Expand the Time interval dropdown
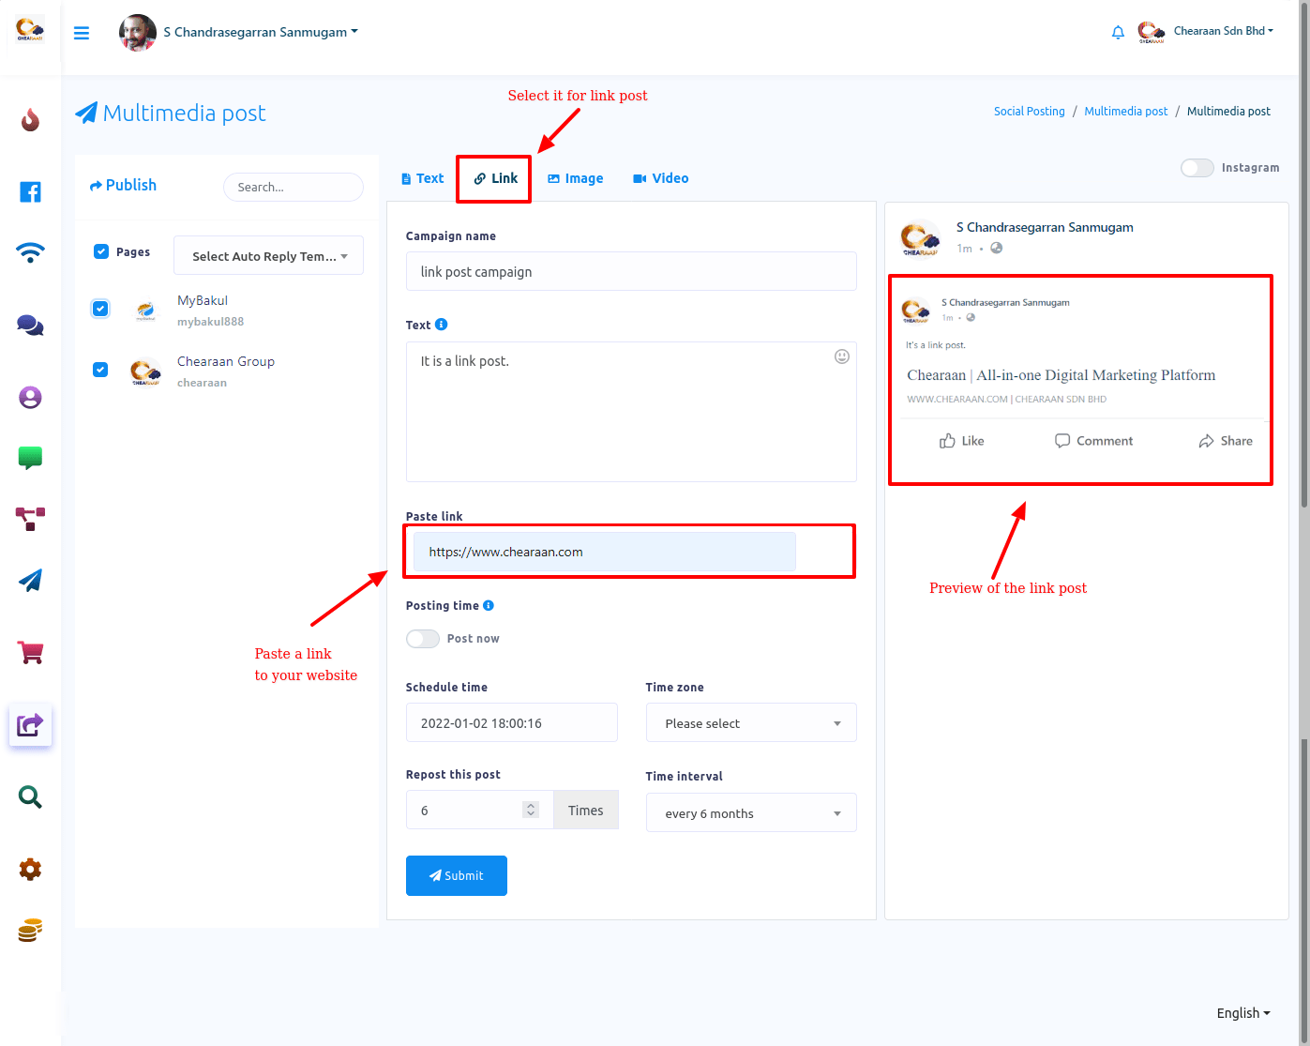 [750, 813]
